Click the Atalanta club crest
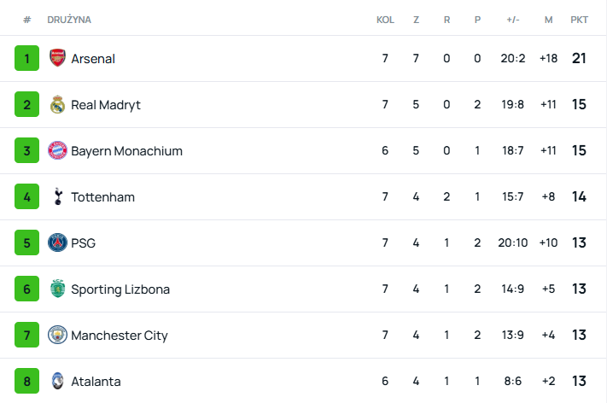607x403 pixels. [x=57, y=382]
